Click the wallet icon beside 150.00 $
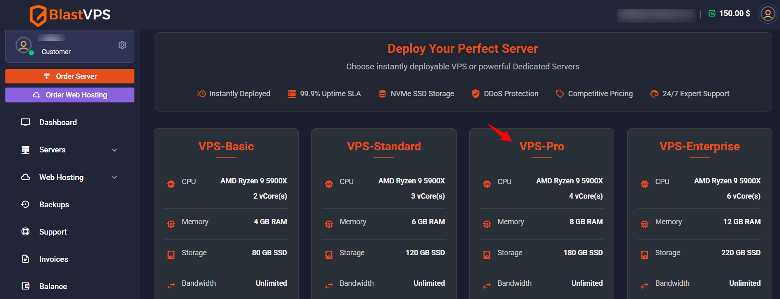 click(x=712, y=14)
